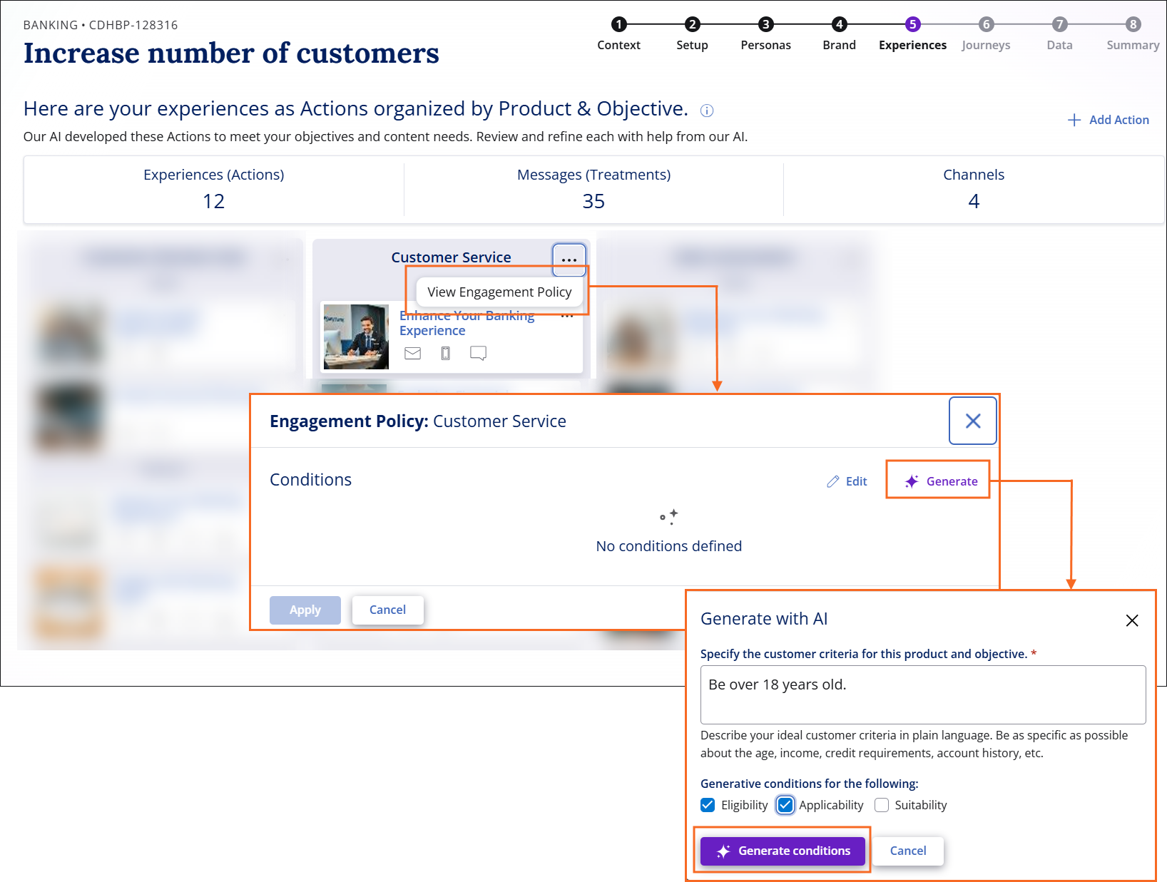Image resolution: width=1167 pixels, height=882 pixels.
Task: Click the customer criteria text field
Action: pos(922,694)
